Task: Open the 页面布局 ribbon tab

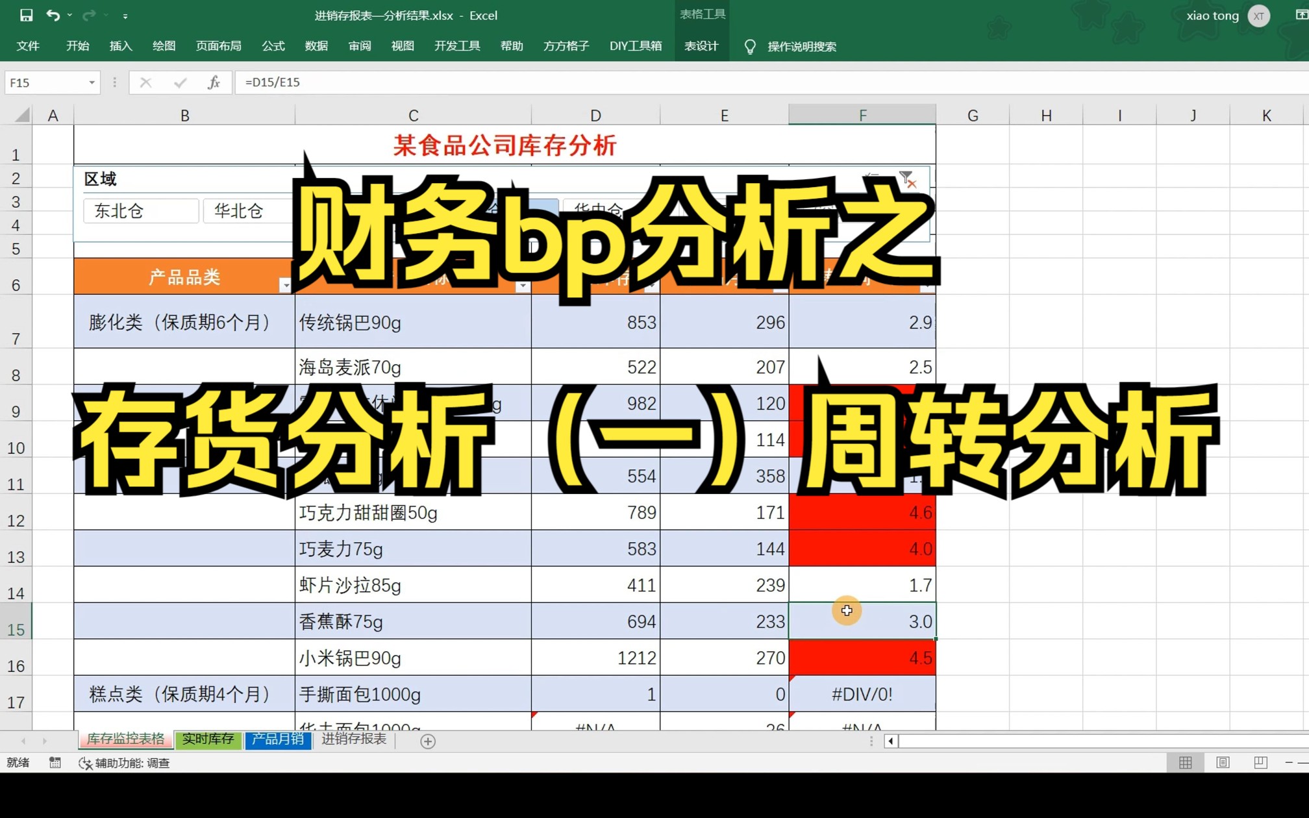Action: click(219, 46)
